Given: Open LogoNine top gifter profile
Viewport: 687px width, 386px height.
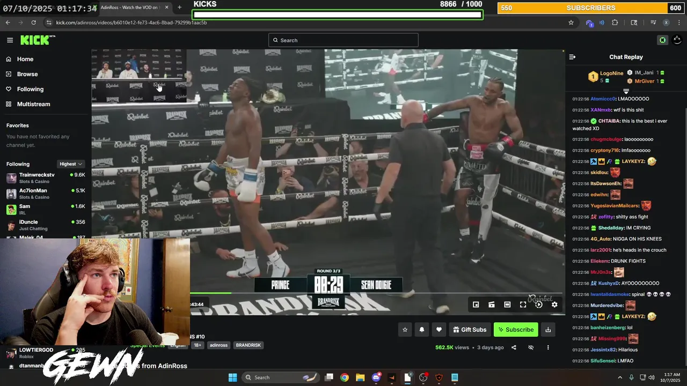Looking at the screenshot, I should pyautogui.click(x=611, y=73).
